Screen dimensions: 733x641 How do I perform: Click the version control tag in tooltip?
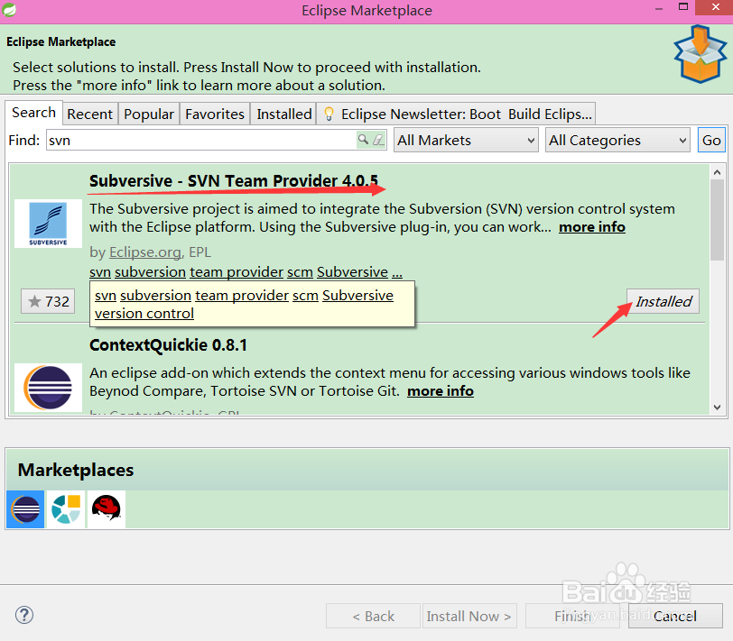point(144,313)
